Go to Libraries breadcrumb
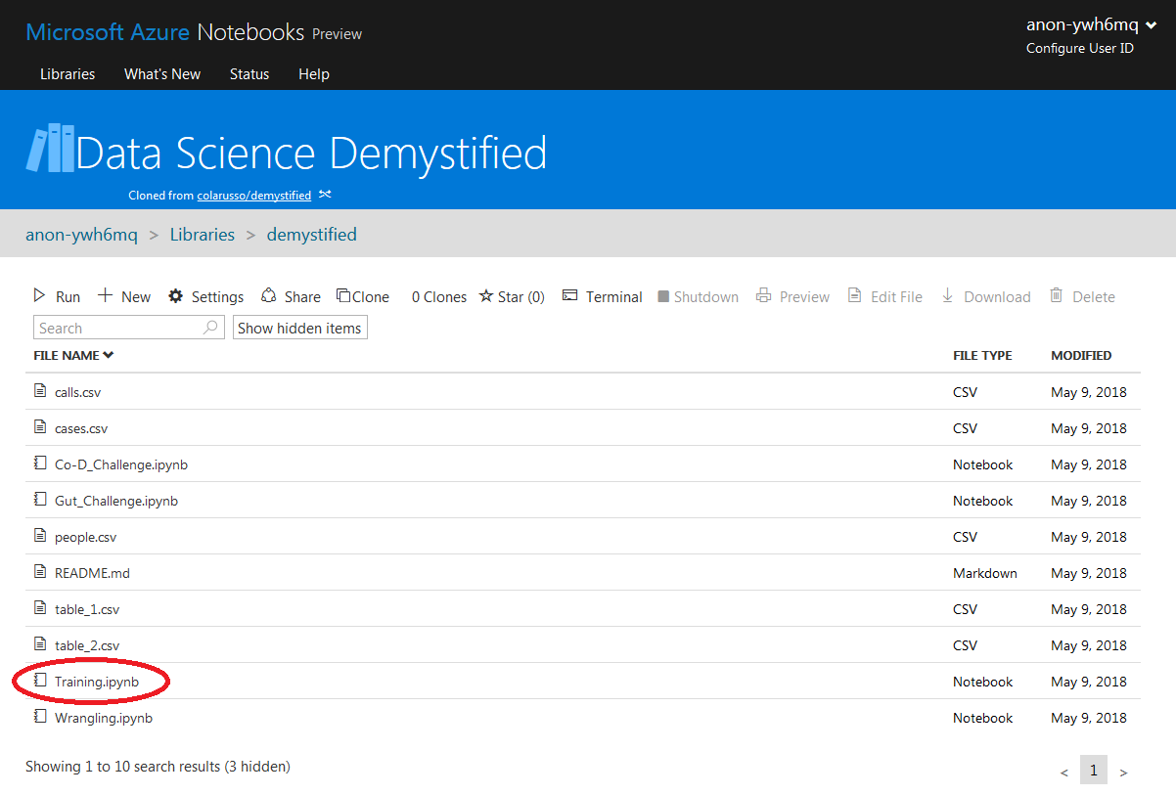This screenshot has height=795, width=1176. 203,235
